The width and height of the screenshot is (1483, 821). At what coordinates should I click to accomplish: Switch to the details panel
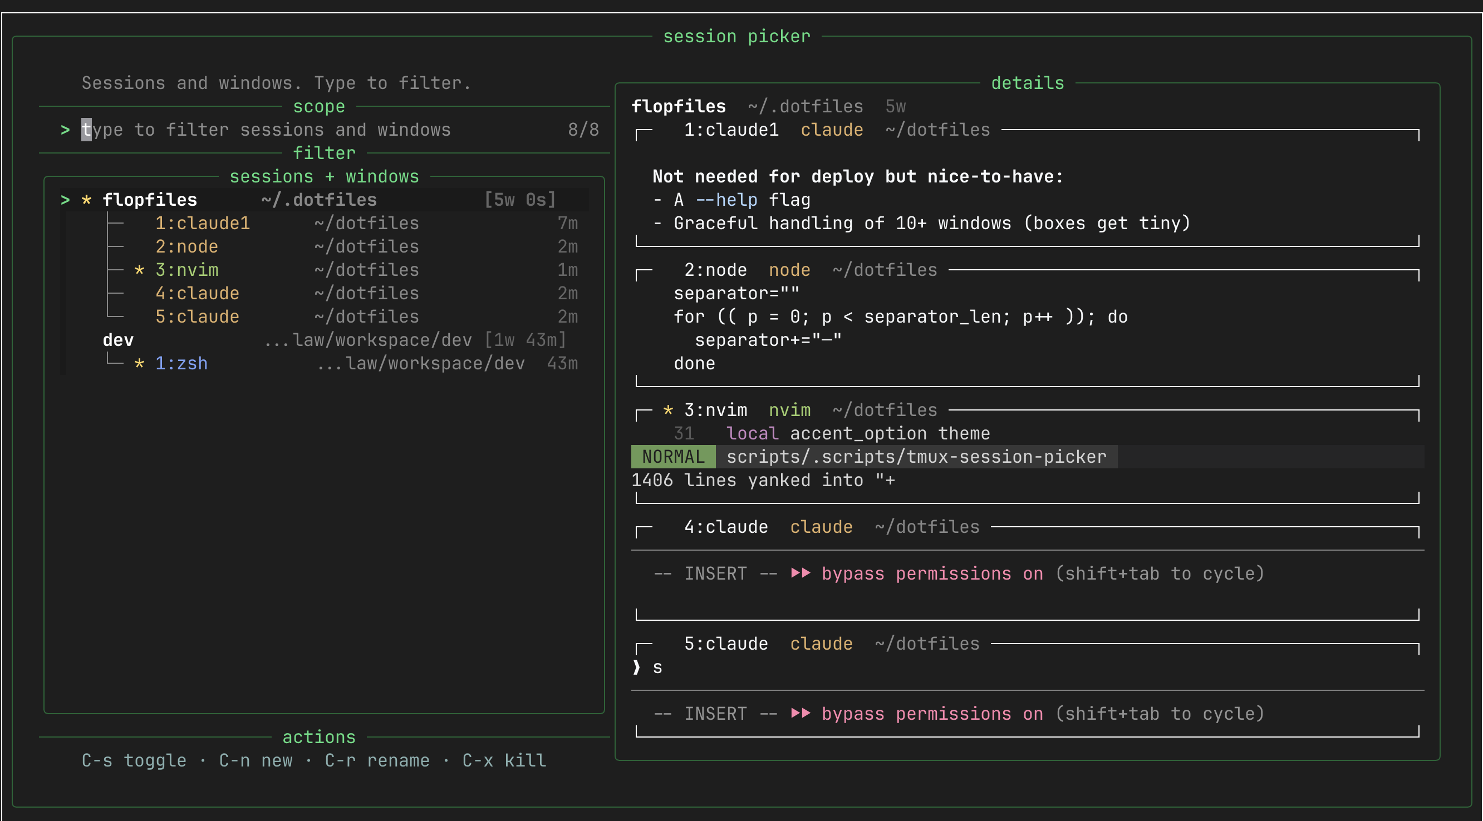point(1028,82)
